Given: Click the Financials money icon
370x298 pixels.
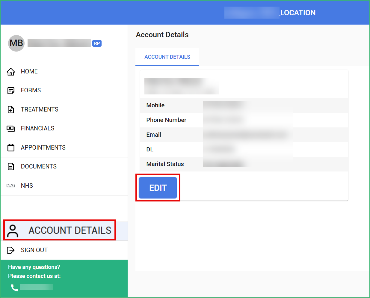Looking at the screenshot, I should [11, 129].
